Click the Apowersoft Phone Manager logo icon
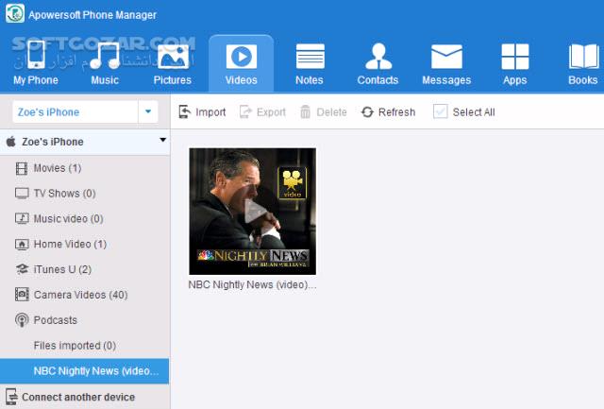Screen dimensions: 604x409 [x=15, y=13]
